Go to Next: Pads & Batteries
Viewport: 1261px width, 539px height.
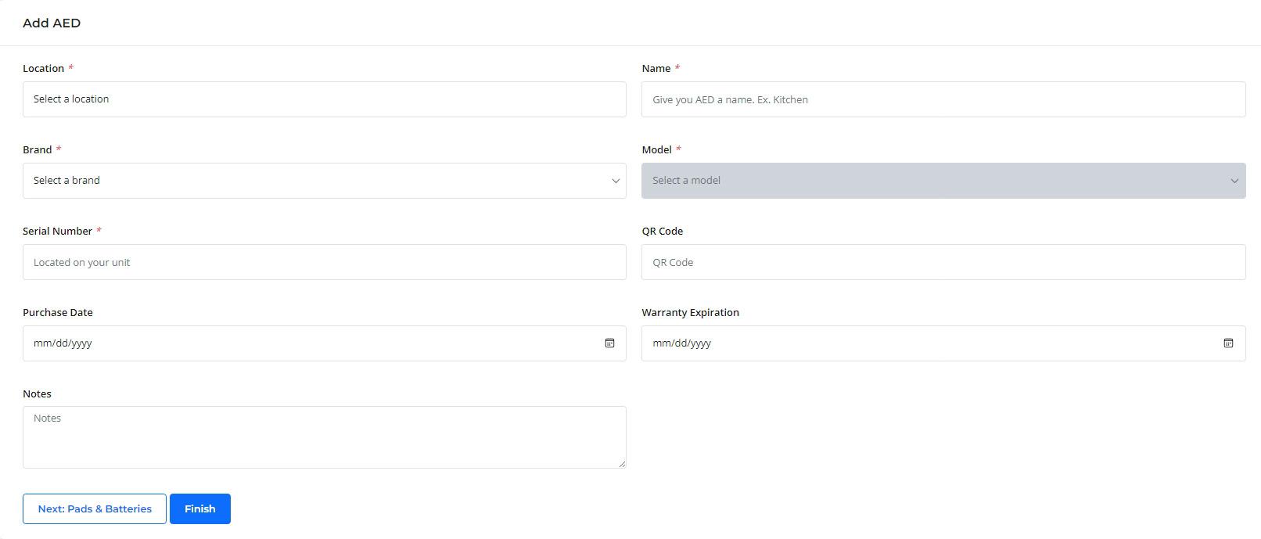95,508
